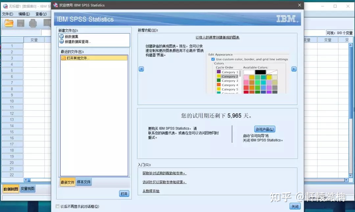Check 以后不再显示此对话框
The height and width of the screenshot is (212, 355).
tap(58, 206)
